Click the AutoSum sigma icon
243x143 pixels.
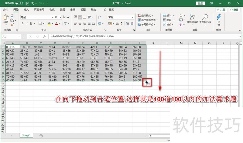pos(181,15)
